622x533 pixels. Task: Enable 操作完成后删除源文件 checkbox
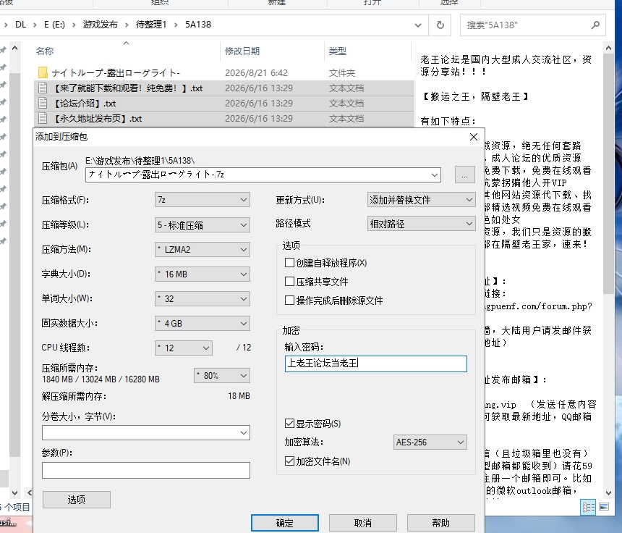coord(289,301)
